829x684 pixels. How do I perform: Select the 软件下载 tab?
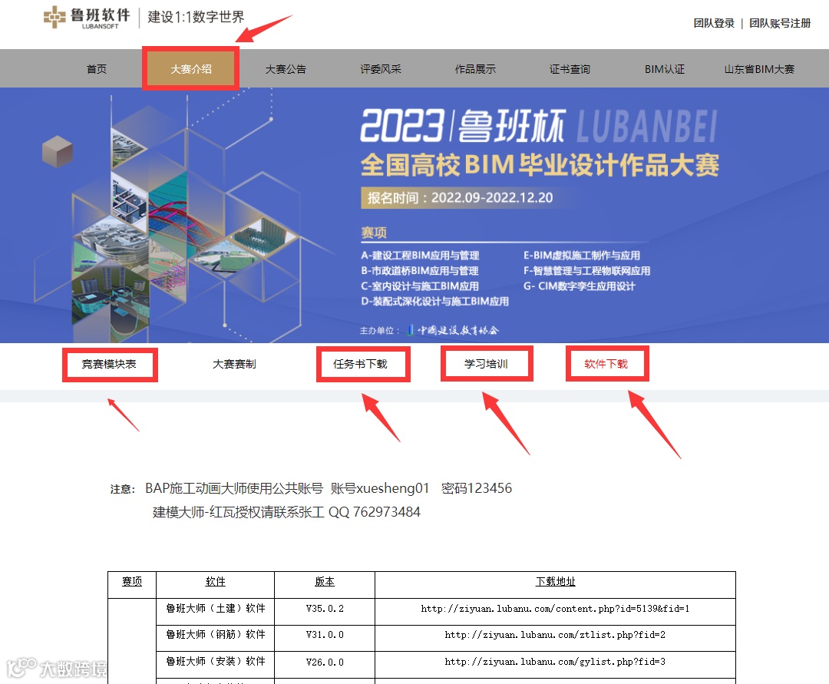click(x=606, y=364)
